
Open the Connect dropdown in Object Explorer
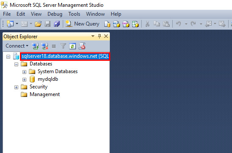17,46
